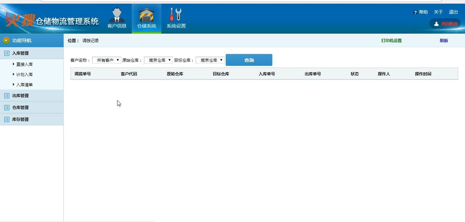This screenshot has width=465, height=222.
Task: Click the 入库管理 list icon
Action: 6,53
